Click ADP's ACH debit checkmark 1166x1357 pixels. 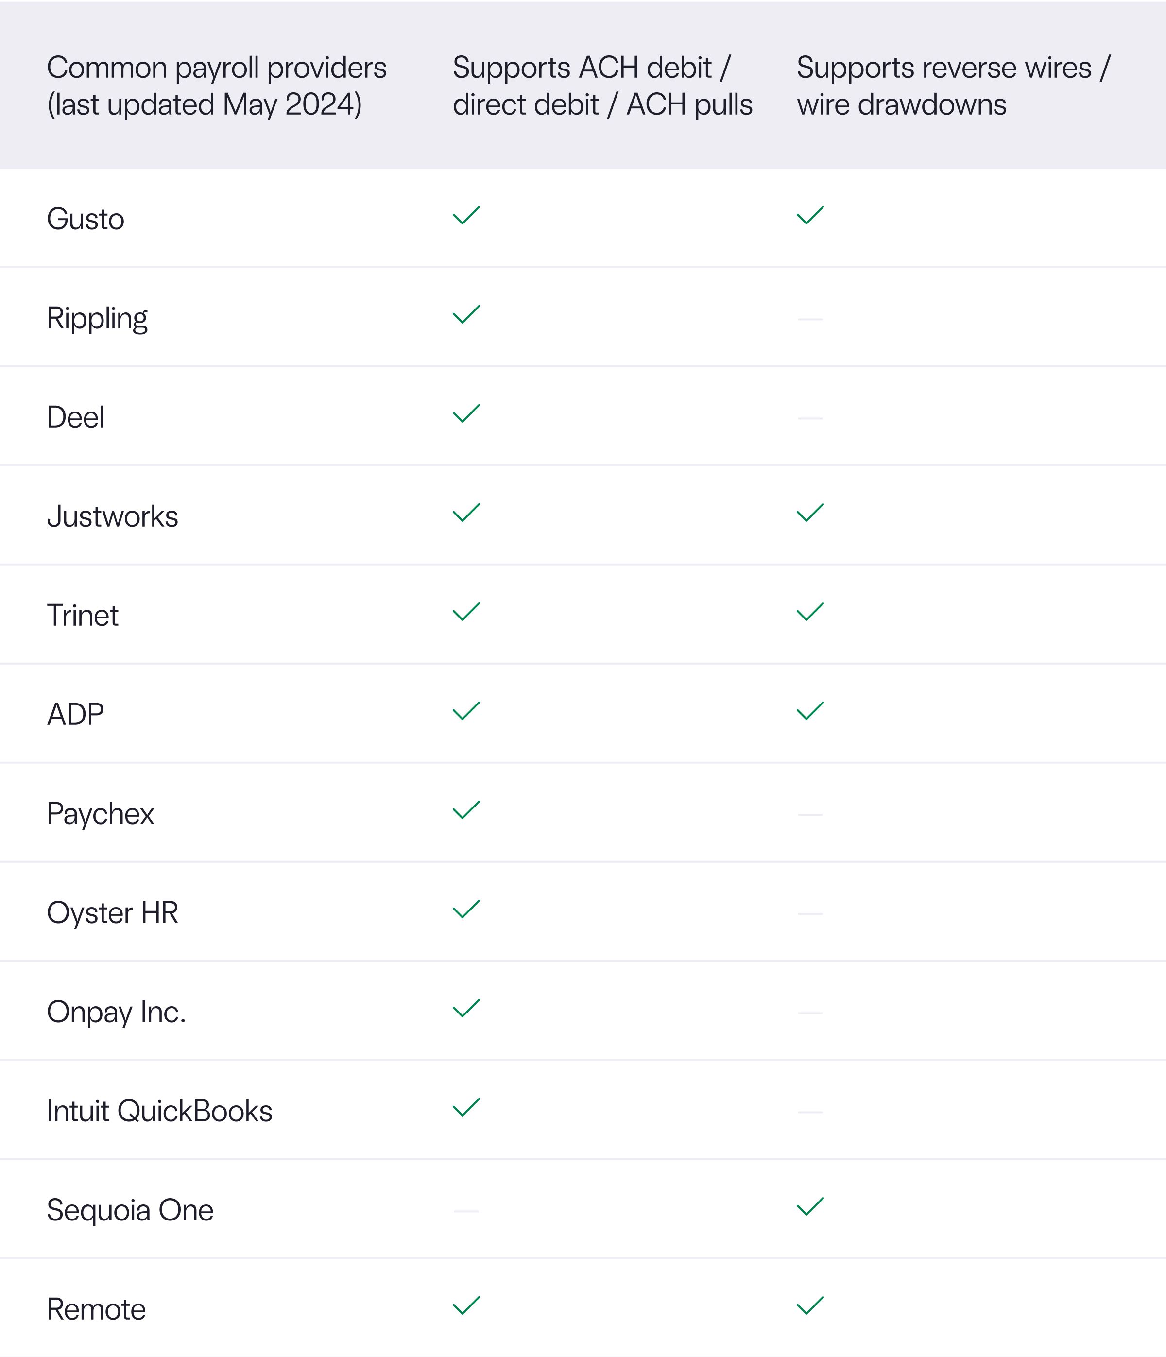pos(466,711)
